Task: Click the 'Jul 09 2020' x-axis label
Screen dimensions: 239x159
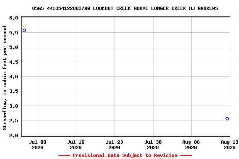Action: [38, 145]
